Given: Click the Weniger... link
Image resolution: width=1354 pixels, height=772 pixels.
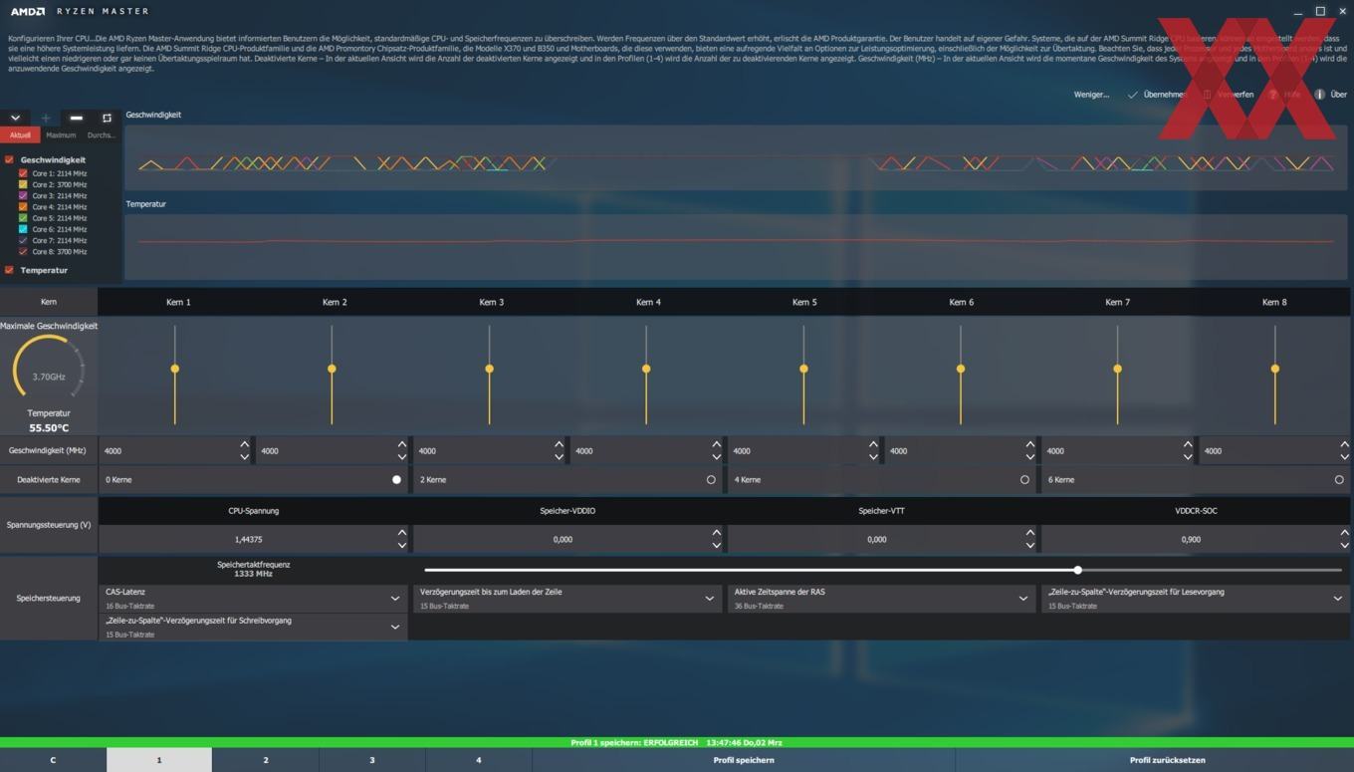Looking at the screenshot, I should pyautogui.click(x=1091, y=95).
